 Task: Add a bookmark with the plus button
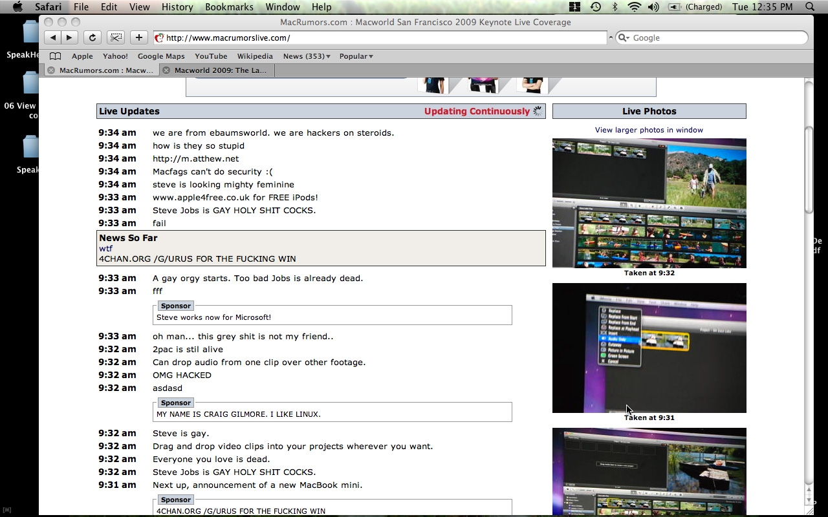tap(138, 37)
